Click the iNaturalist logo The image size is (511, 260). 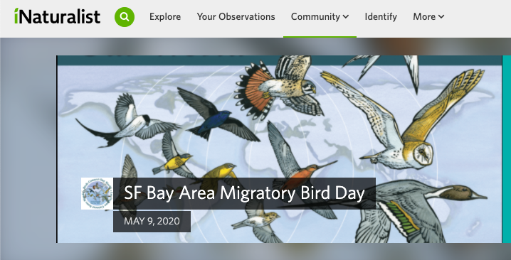[x=58, y=16]
